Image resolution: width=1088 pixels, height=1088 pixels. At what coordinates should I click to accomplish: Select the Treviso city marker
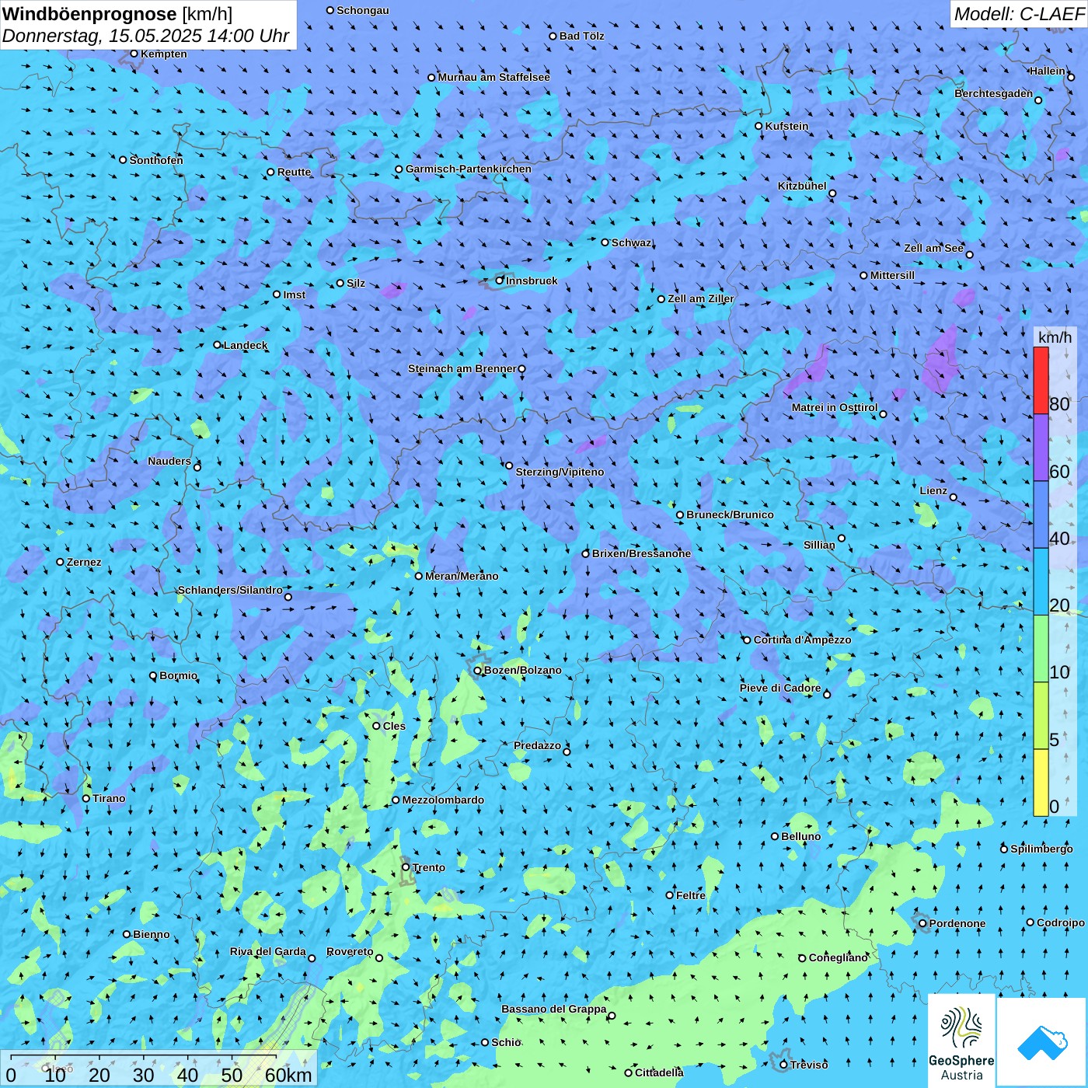[x=783, y=1065]
